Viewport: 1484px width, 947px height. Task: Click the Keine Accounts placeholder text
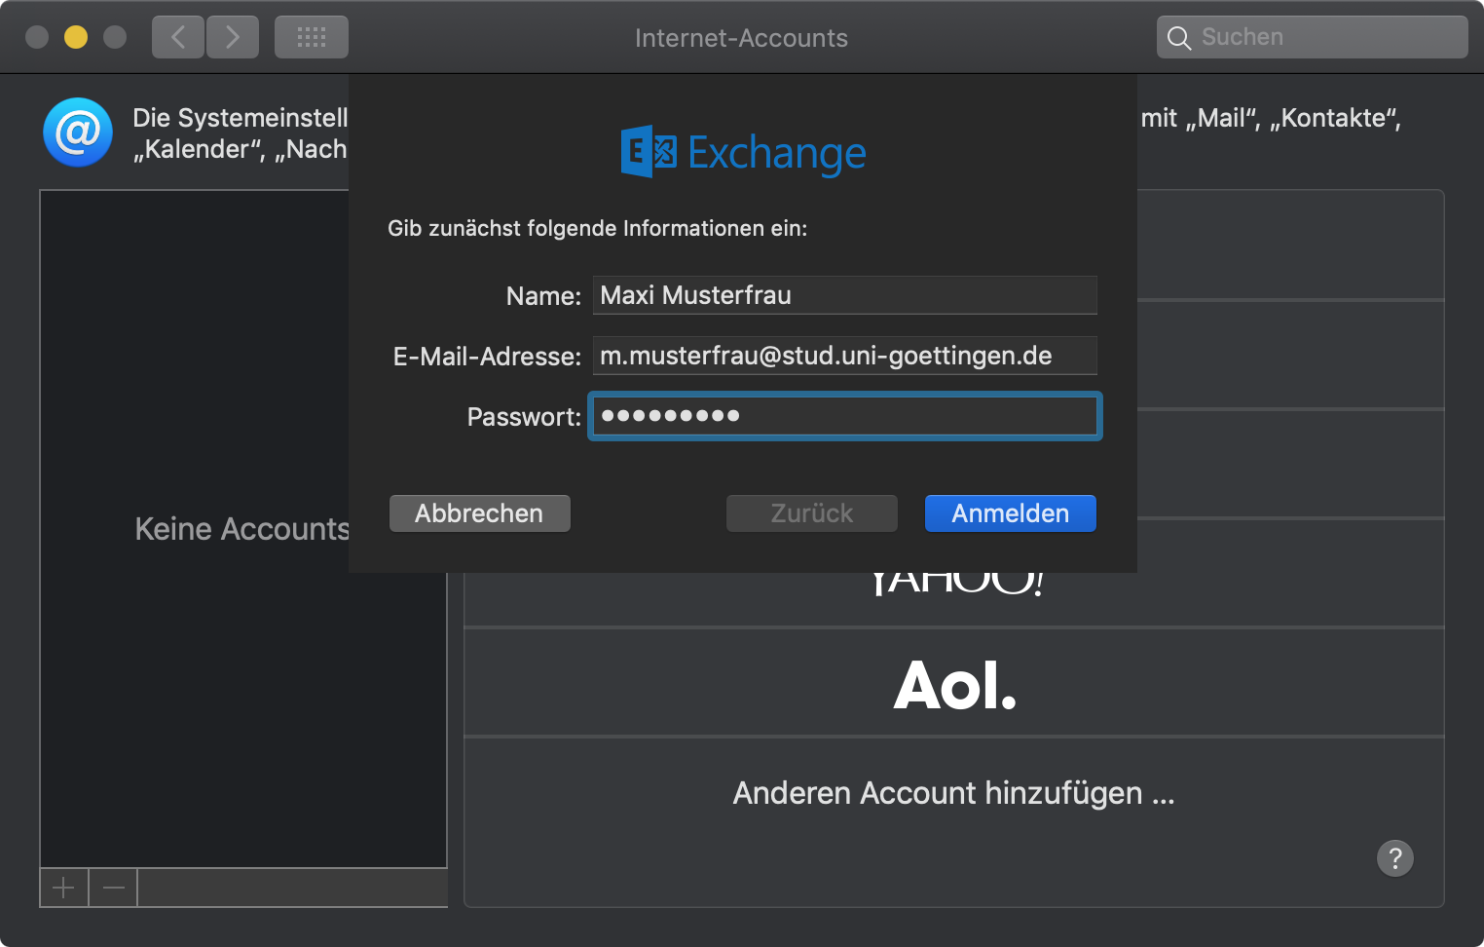(241, 529)
